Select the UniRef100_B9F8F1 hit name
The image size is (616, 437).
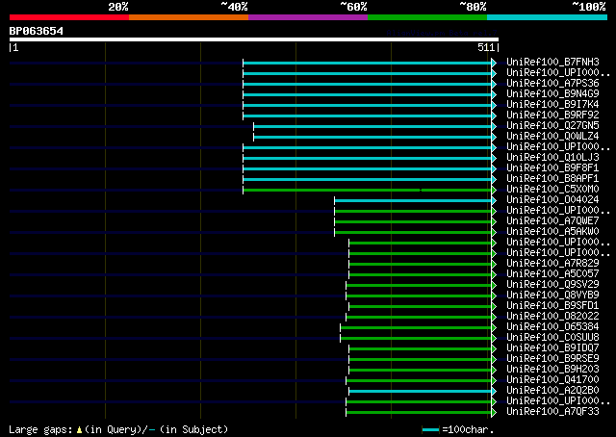pyautogui.click(x=552, y=168)
